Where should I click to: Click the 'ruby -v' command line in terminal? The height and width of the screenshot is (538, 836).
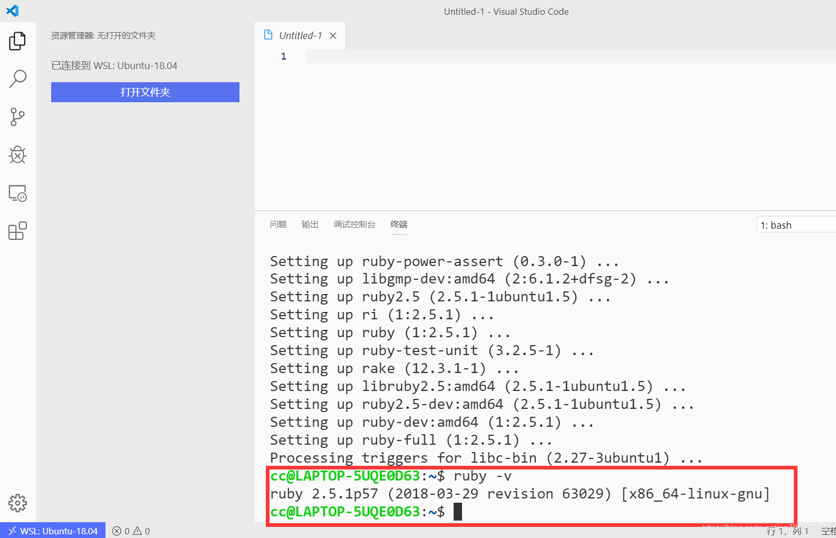coord(391,476)
